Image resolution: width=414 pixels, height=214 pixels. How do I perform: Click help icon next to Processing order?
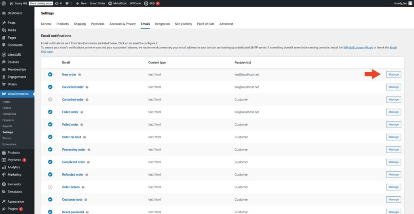point(89,150)
